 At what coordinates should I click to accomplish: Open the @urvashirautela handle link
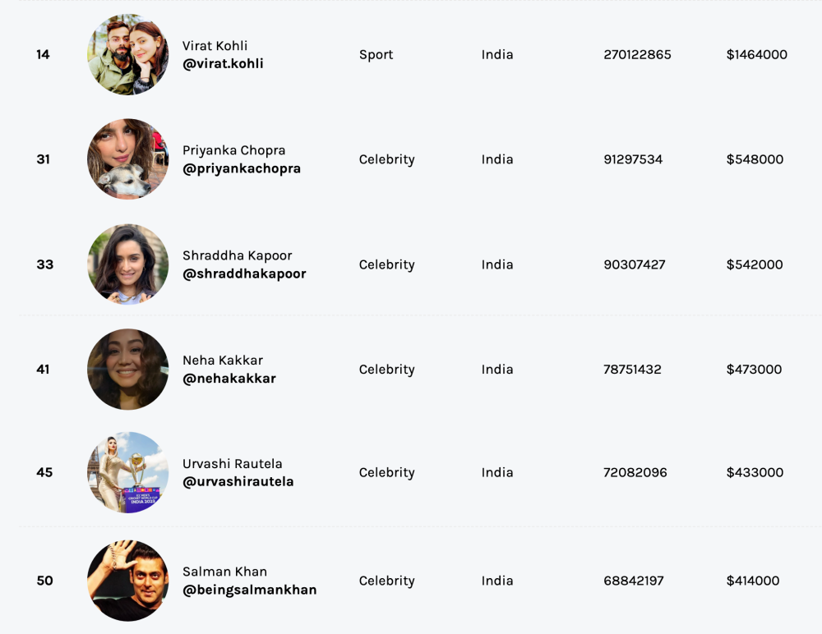coord(238,482)
